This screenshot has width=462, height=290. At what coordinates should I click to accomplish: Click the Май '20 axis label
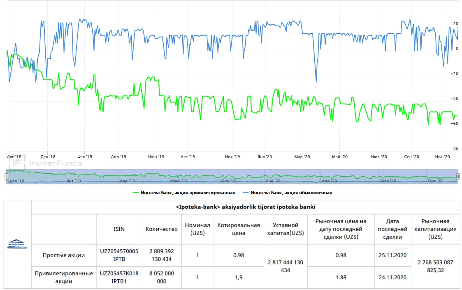click(x=340, y=157)
